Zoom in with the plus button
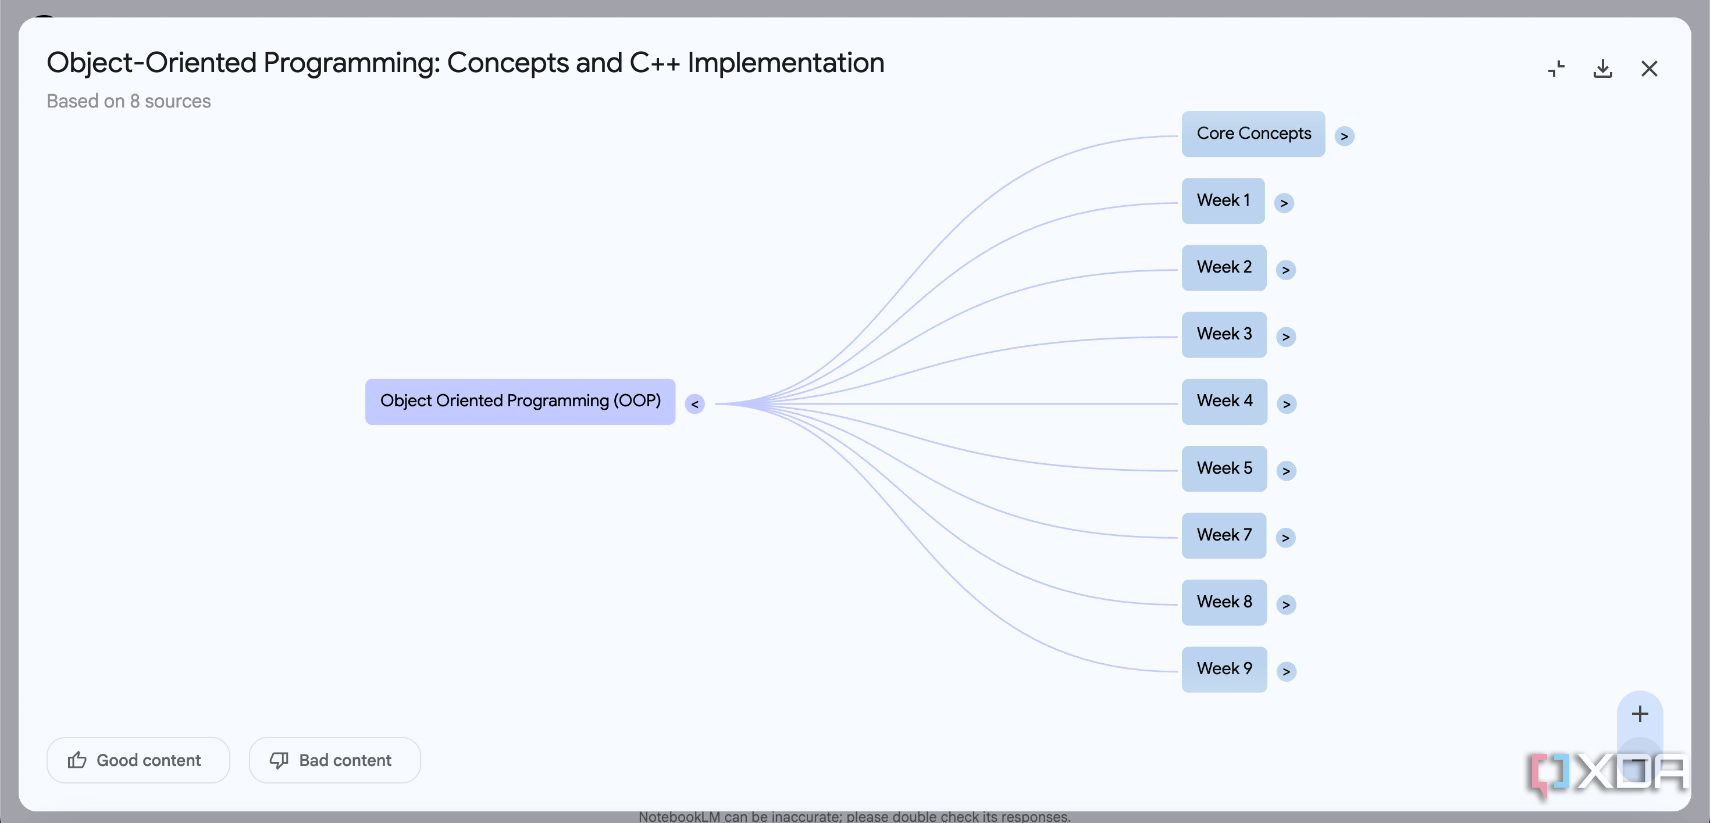The height and width of the screenshot is (823, 1710). [x=1640, y=714]
